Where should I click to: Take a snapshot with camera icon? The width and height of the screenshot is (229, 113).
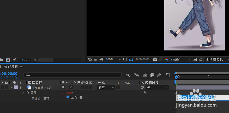pyautogui.click(x=155, y=59)
